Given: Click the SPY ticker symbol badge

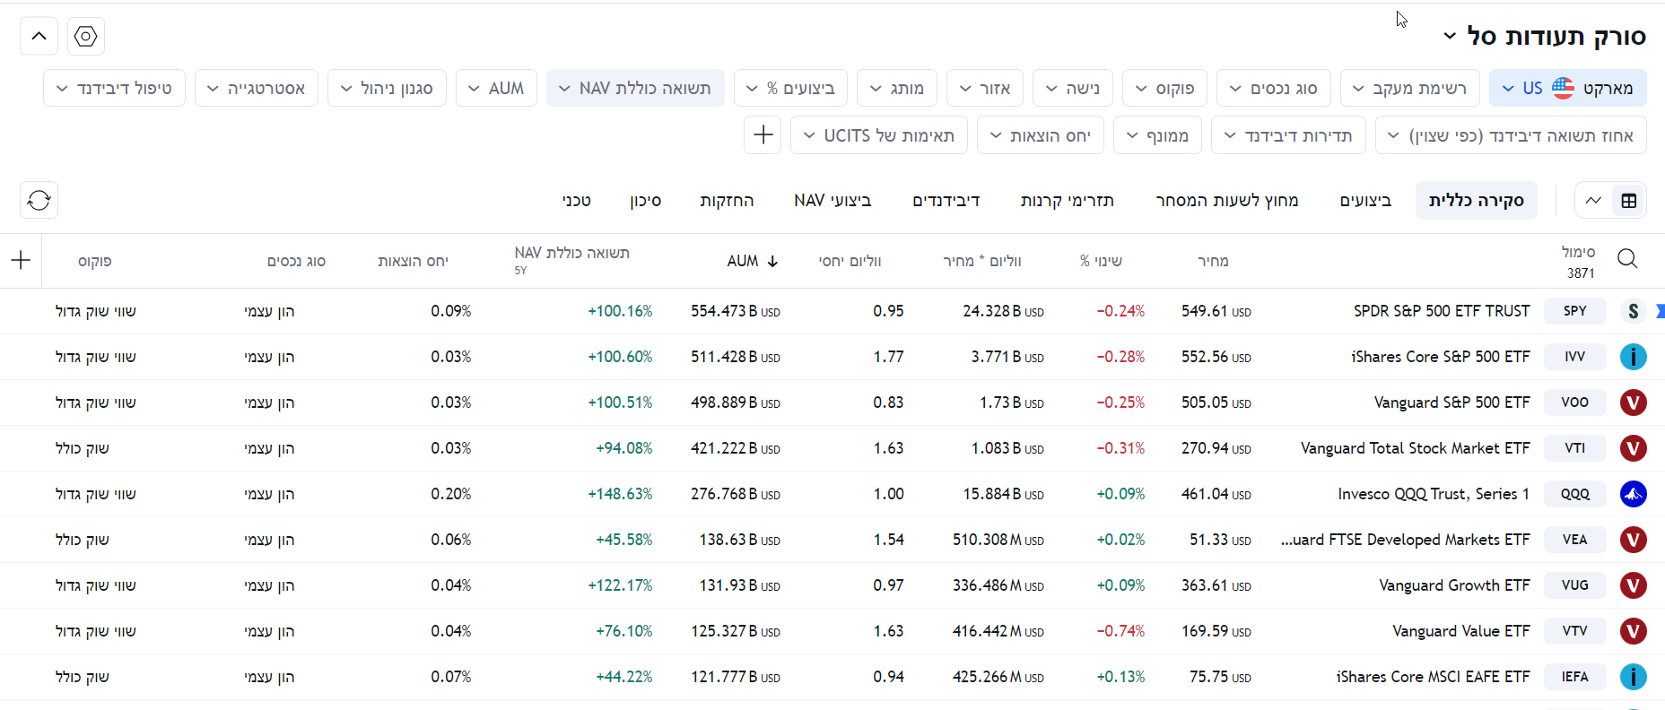Looking at the screenshot, I should 1574,311.
